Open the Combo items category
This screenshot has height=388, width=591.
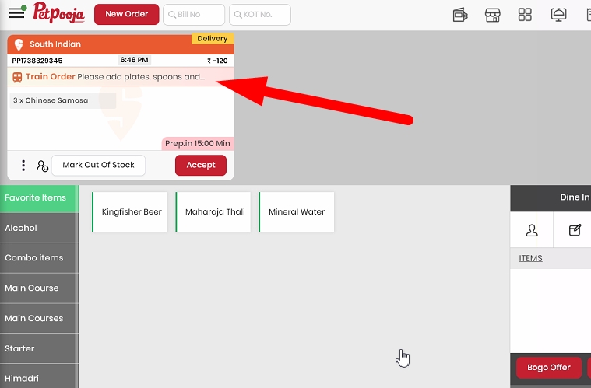coord(39,258)
